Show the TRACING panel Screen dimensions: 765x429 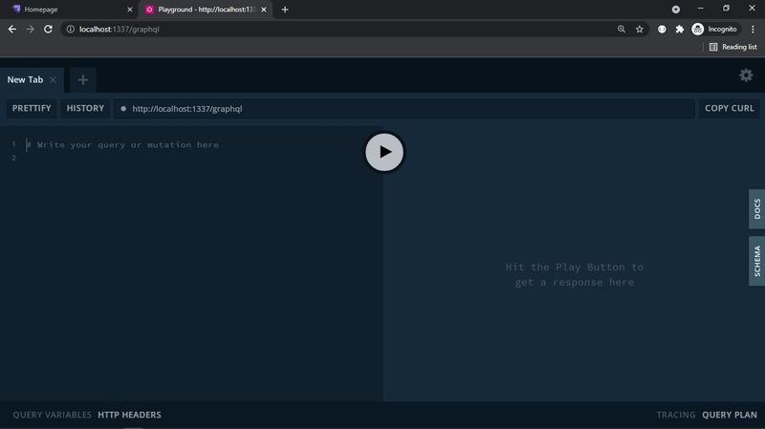point(676,415)
